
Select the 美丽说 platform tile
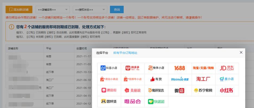point(133,91)
